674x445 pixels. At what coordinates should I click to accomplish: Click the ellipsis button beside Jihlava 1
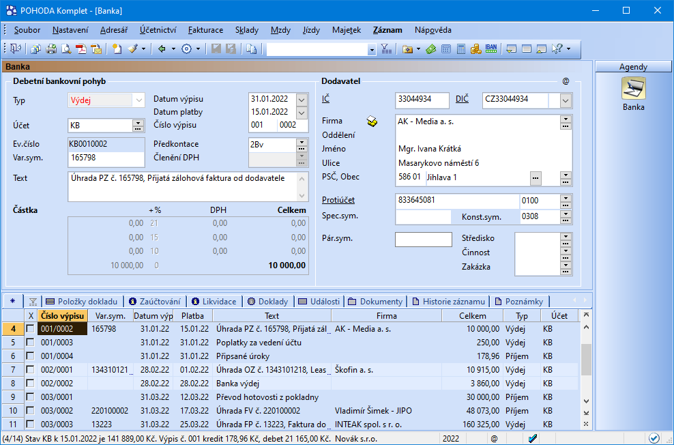[536, 177]
